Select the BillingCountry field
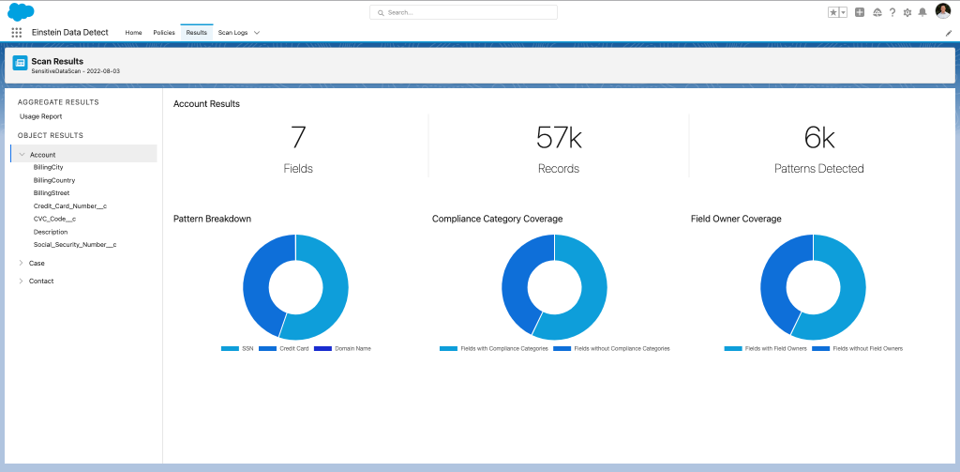 coord(54,180)
